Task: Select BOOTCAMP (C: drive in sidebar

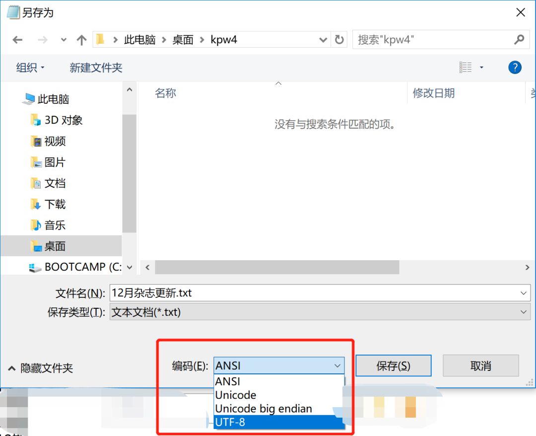Action: (75, 267)
